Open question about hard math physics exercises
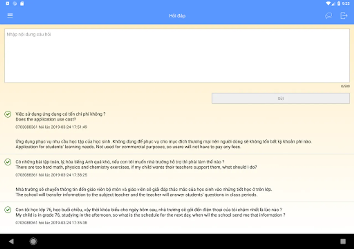 pos(136,165)
